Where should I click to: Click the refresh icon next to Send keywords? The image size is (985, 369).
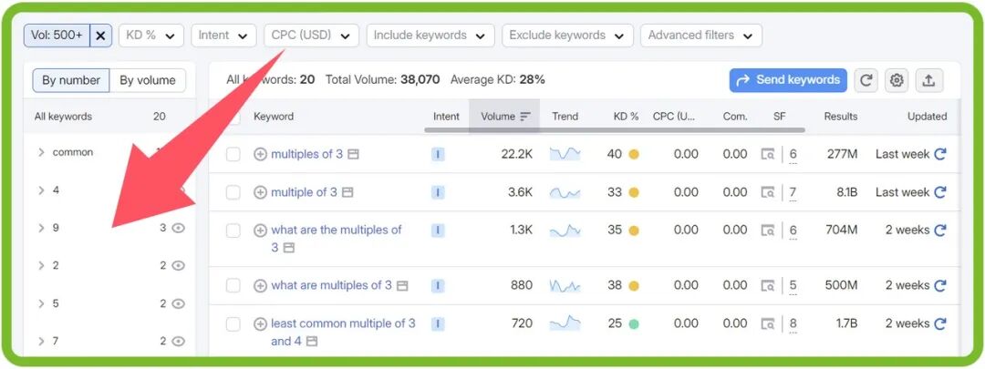coord(866,80)
